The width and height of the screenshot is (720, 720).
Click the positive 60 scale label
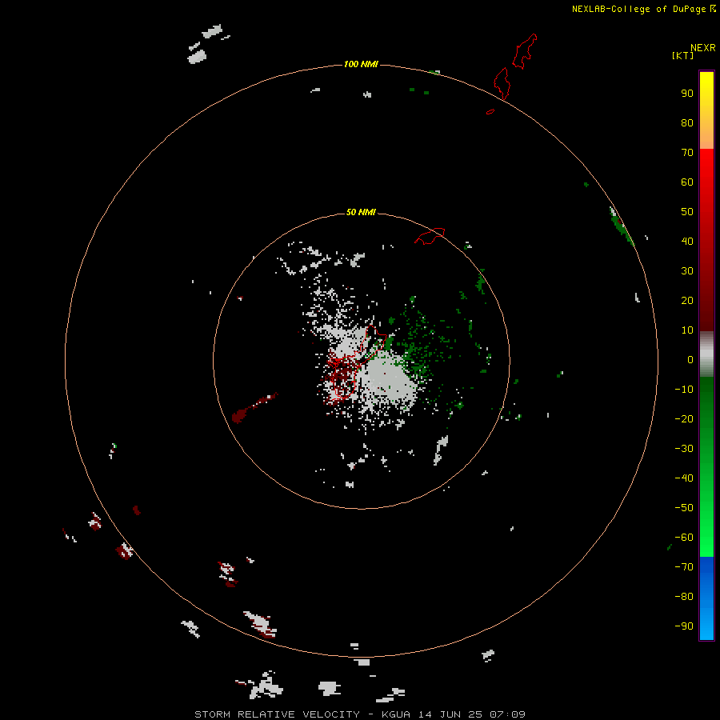pyautogui.click(x=687, y=182)
